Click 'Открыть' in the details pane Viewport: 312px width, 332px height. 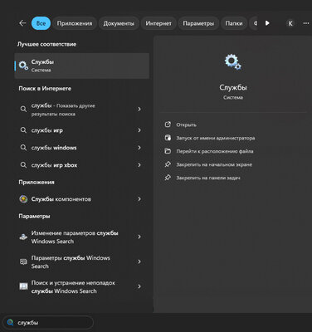click(x=186, y=124)
